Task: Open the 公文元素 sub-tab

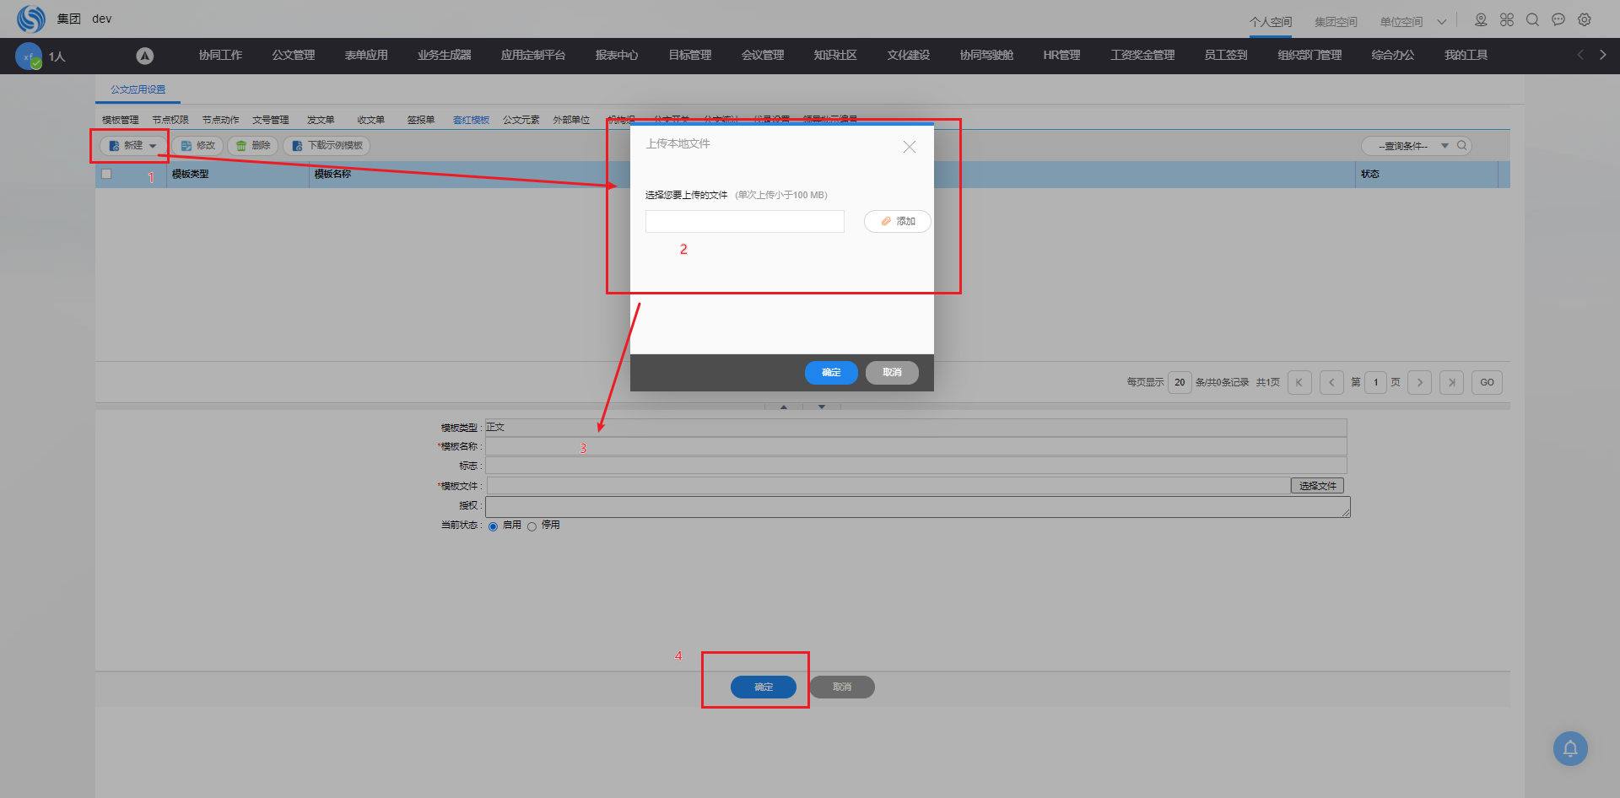Action: 521,120
